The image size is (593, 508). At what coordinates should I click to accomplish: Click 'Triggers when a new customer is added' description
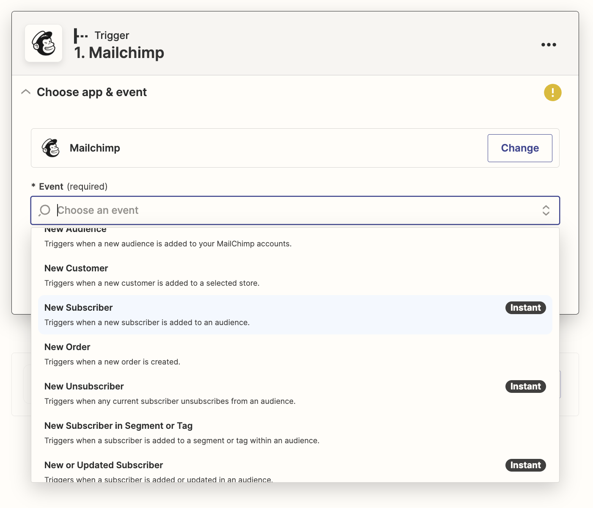152,283
